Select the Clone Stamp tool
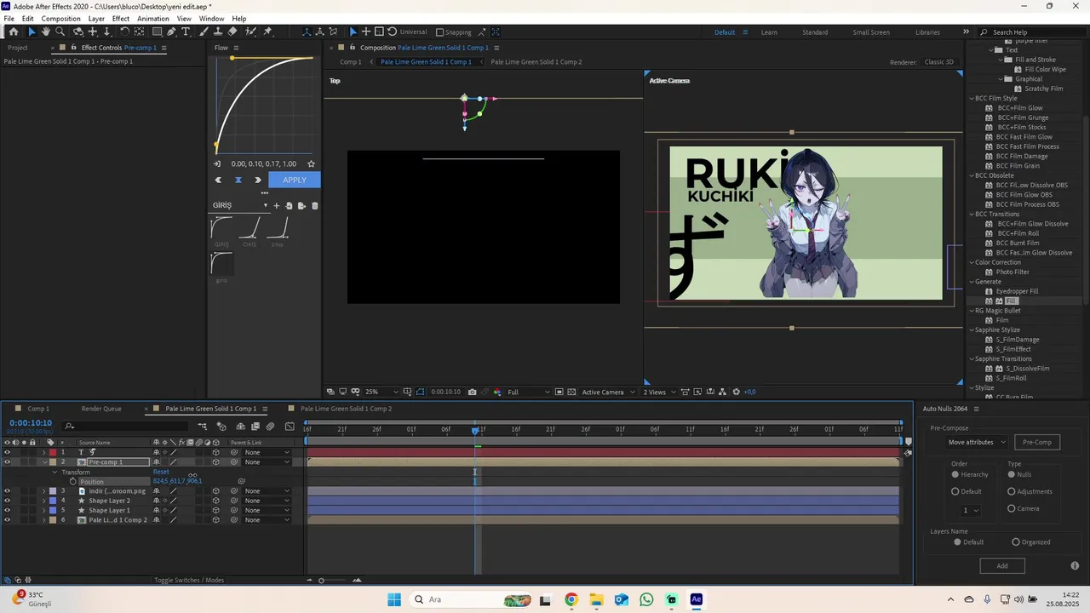This screenshot has width=1090, height=613. pyautogui.click(x=218, y=32)
